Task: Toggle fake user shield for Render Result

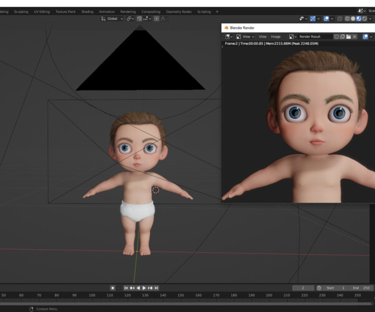Action: click(336, 37)
